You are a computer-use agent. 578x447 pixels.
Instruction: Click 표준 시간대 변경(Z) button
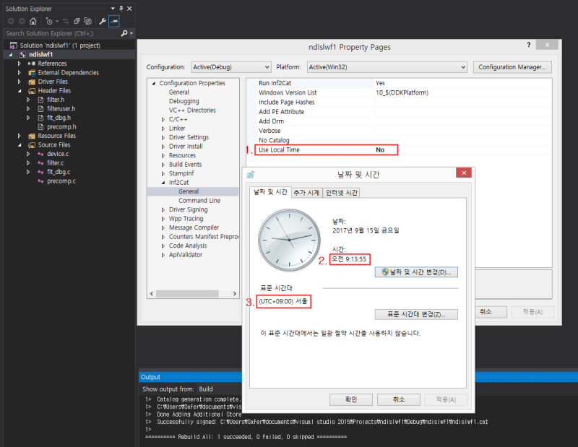click(x=416, y=314)
